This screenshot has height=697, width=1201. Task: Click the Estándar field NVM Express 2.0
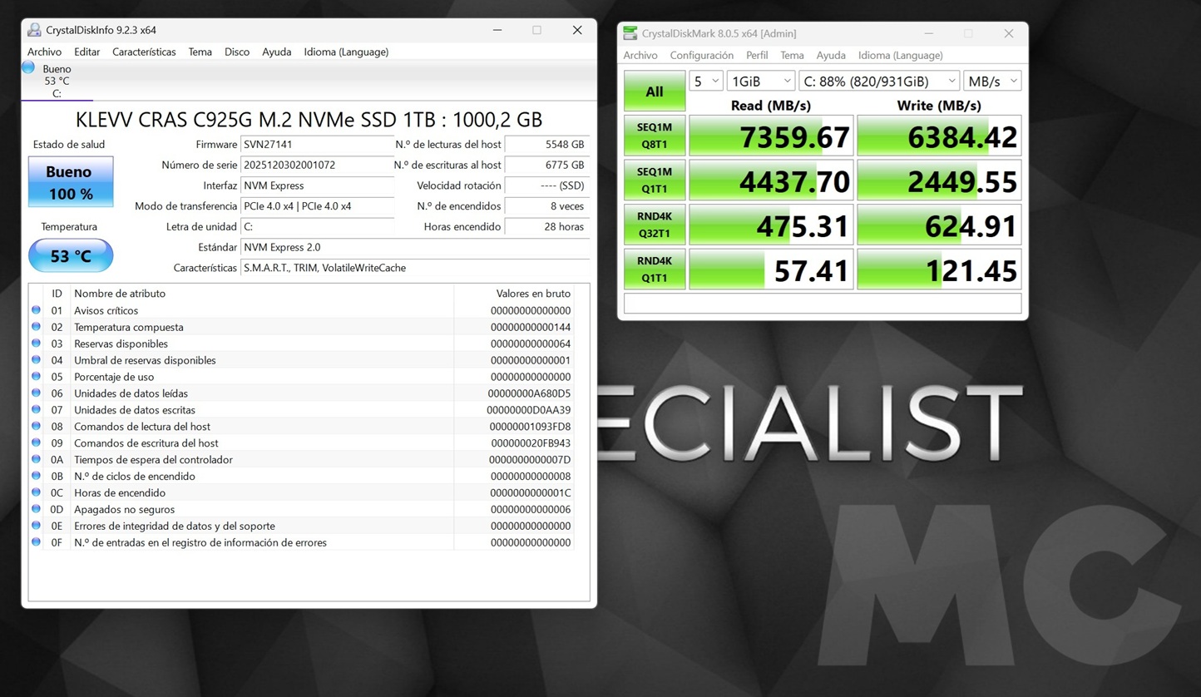pyautogui.click(x=415, y=247)
